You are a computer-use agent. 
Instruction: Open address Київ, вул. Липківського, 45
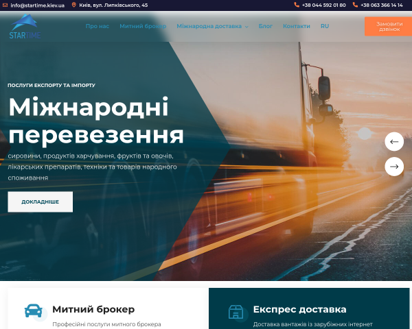point(113,5)
